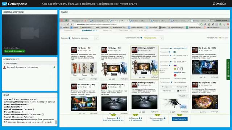The height and width of the screenshot is (130, 232).
Task: Click the green speaker icon in the attendee row
Action: 54,67
